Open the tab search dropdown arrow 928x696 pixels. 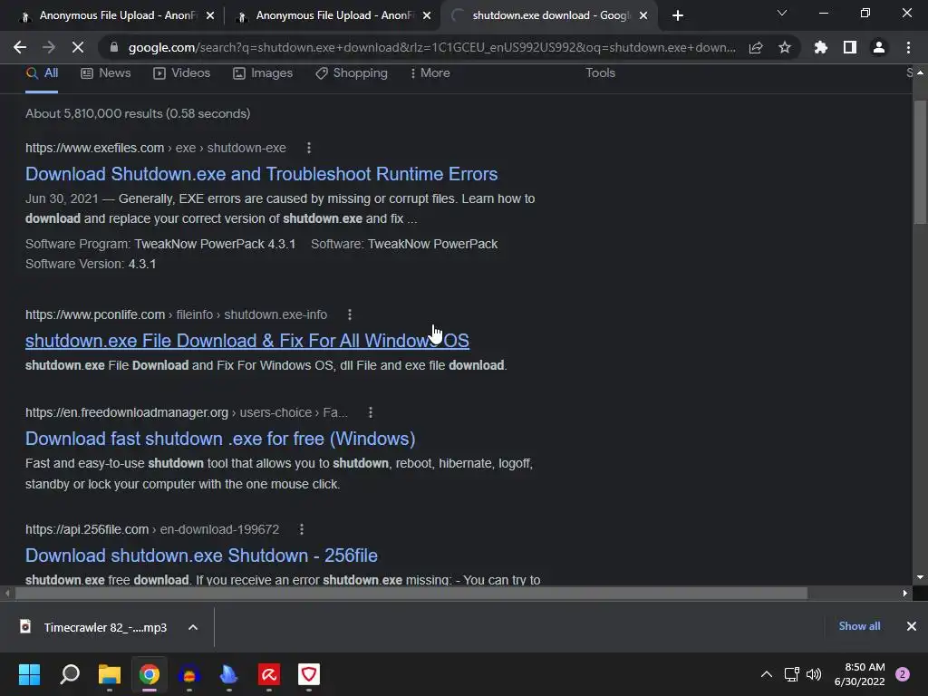point(782,13)
